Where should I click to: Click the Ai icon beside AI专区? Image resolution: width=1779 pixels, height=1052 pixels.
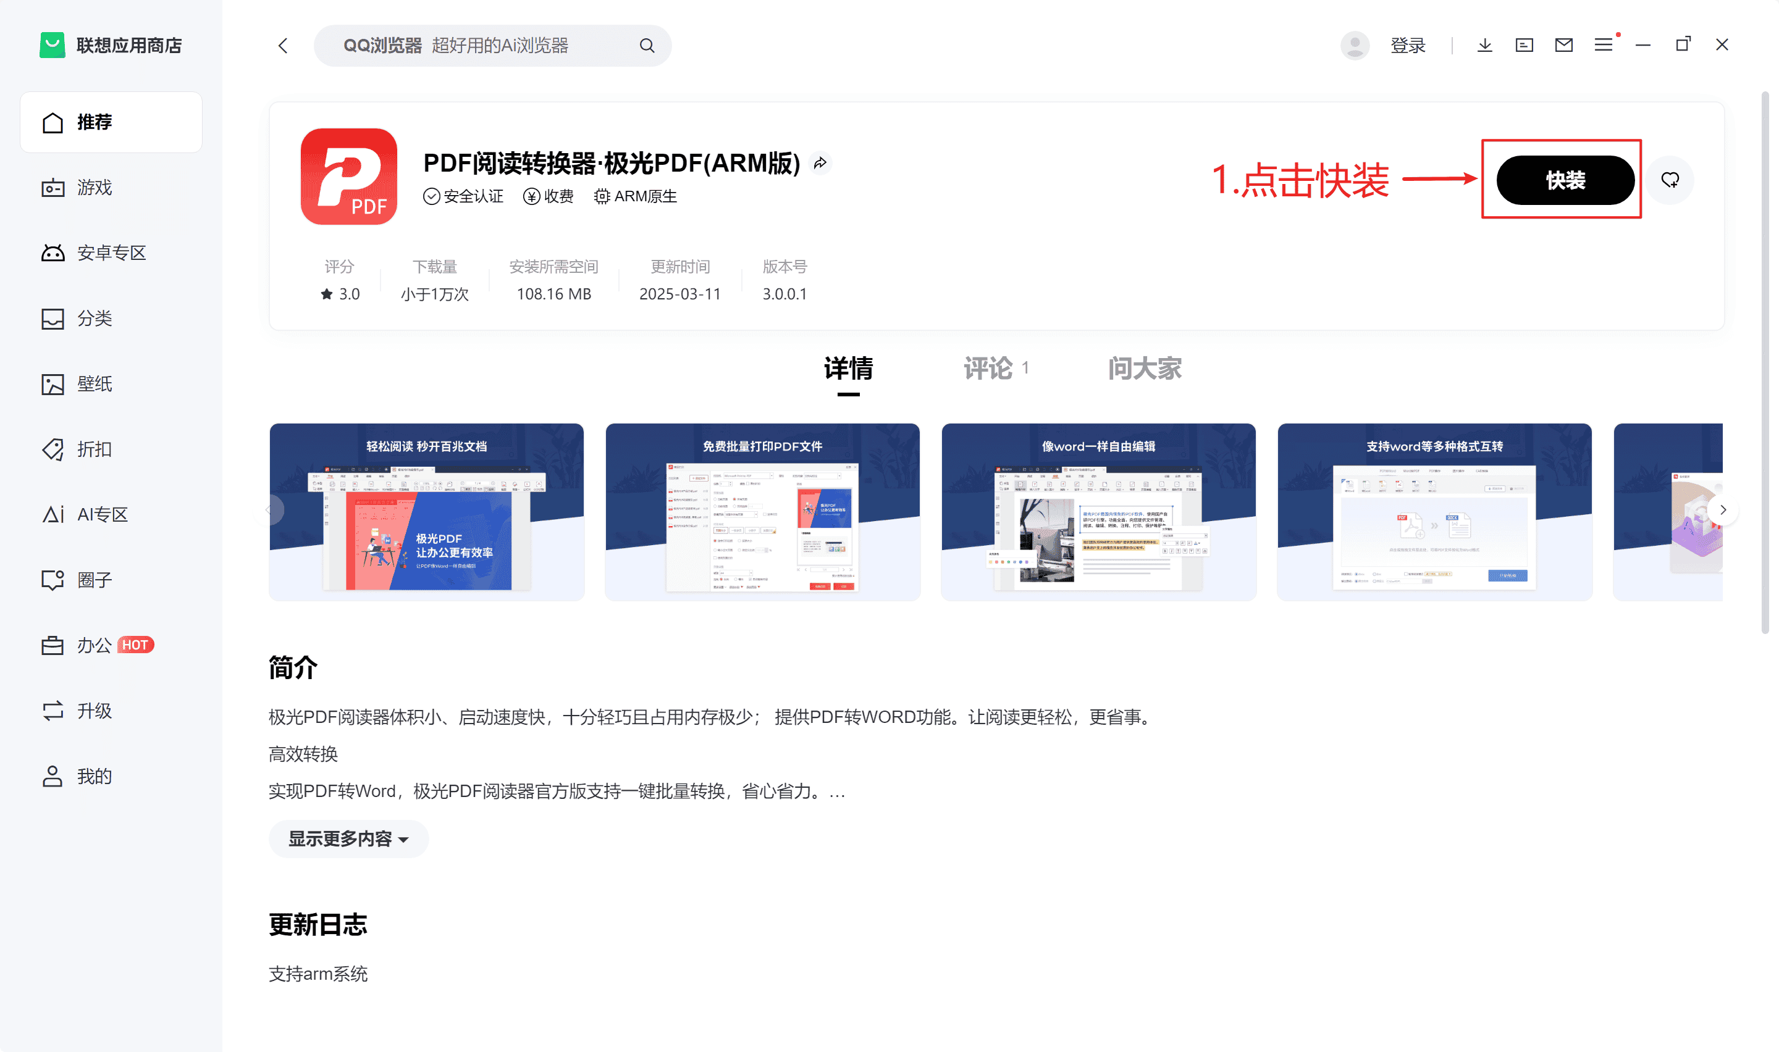point(53,515)
